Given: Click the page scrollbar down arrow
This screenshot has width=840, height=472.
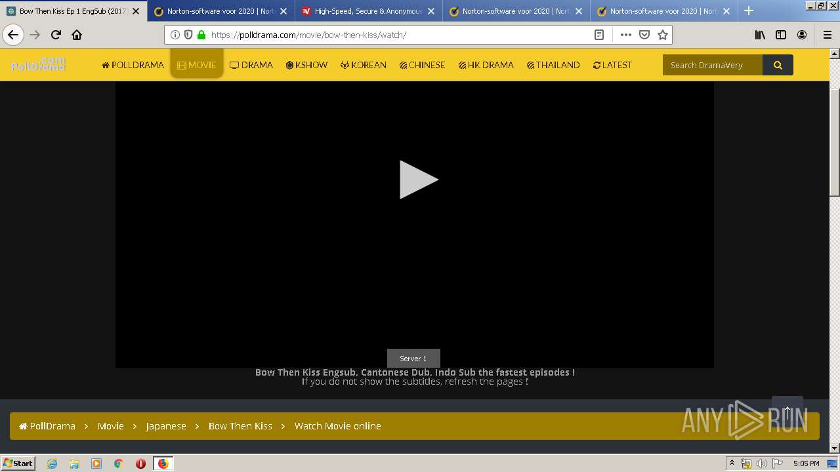Looking at the screenshot, I should 835,448.
